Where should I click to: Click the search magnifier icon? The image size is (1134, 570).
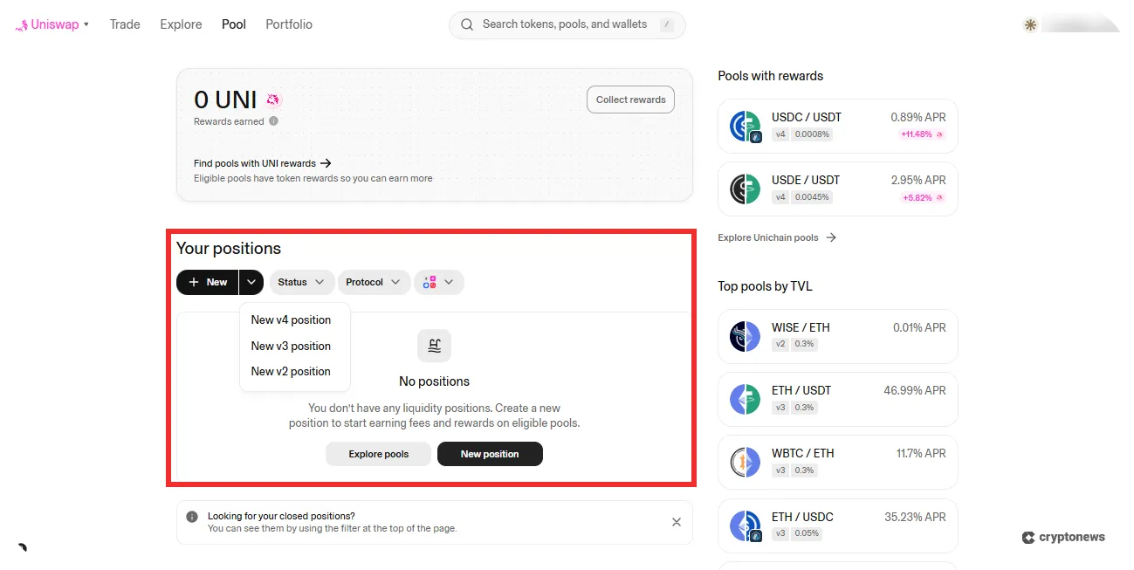coord(467,24)
